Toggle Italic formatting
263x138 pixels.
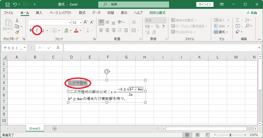pos(37,30)
